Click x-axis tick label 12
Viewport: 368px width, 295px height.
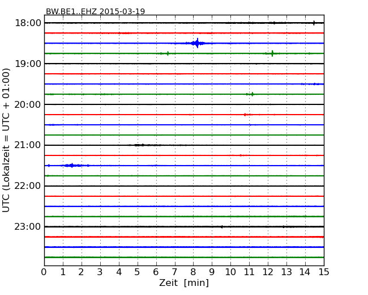268,272
